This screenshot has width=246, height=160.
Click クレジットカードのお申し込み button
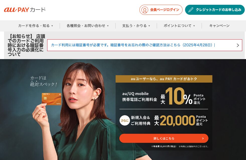[x=215, y=10]
